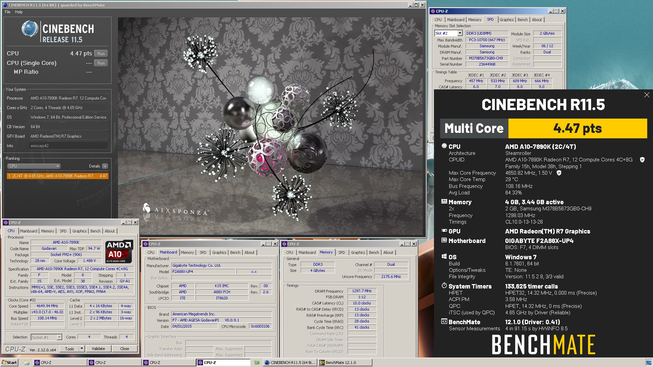The width and height of the screenshot is (653, 367).
Task: Click the yellow 4.47 pts score banner
Action: pos(577,128)
